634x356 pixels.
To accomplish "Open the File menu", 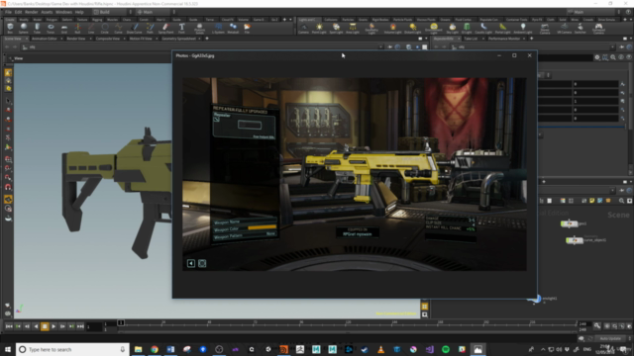I will (8, 12).
